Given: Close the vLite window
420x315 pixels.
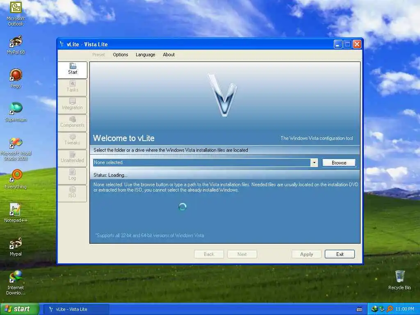Looking at the screenshot, I should coord(357,44).
